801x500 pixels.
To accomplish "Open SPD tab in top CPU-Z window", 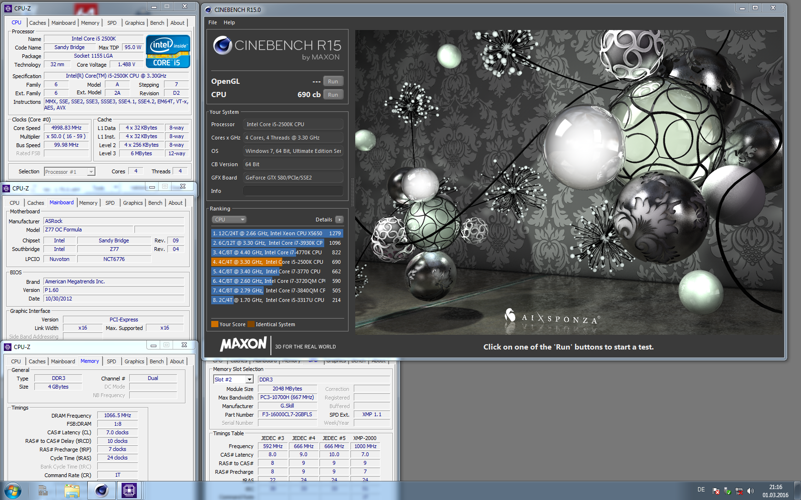I will pos(112,23).
